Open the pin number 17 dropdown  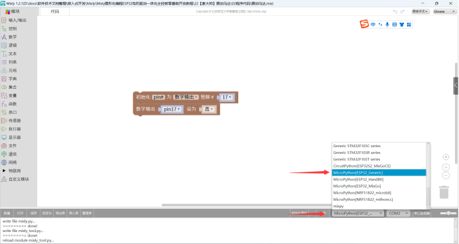click(227, 97)
